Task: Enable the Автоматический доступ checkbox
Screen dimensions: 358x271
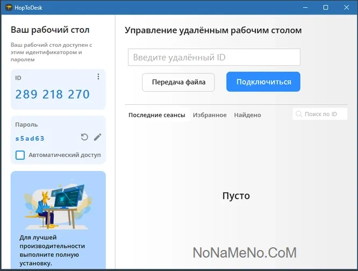Action: pyautogui.click(x=20, y=155)
